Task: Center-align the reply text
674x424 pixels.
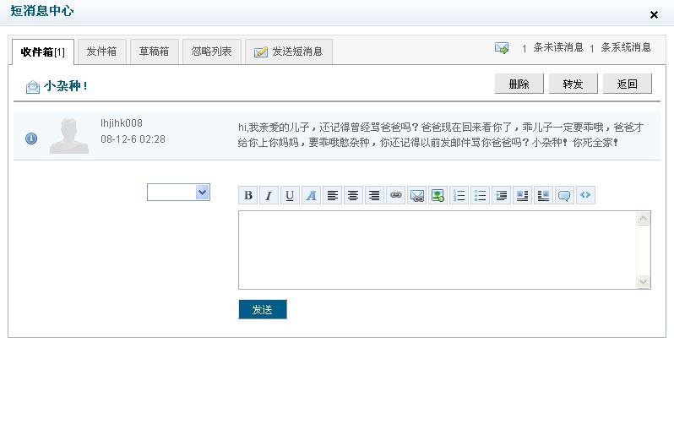Action: [354, 196]
